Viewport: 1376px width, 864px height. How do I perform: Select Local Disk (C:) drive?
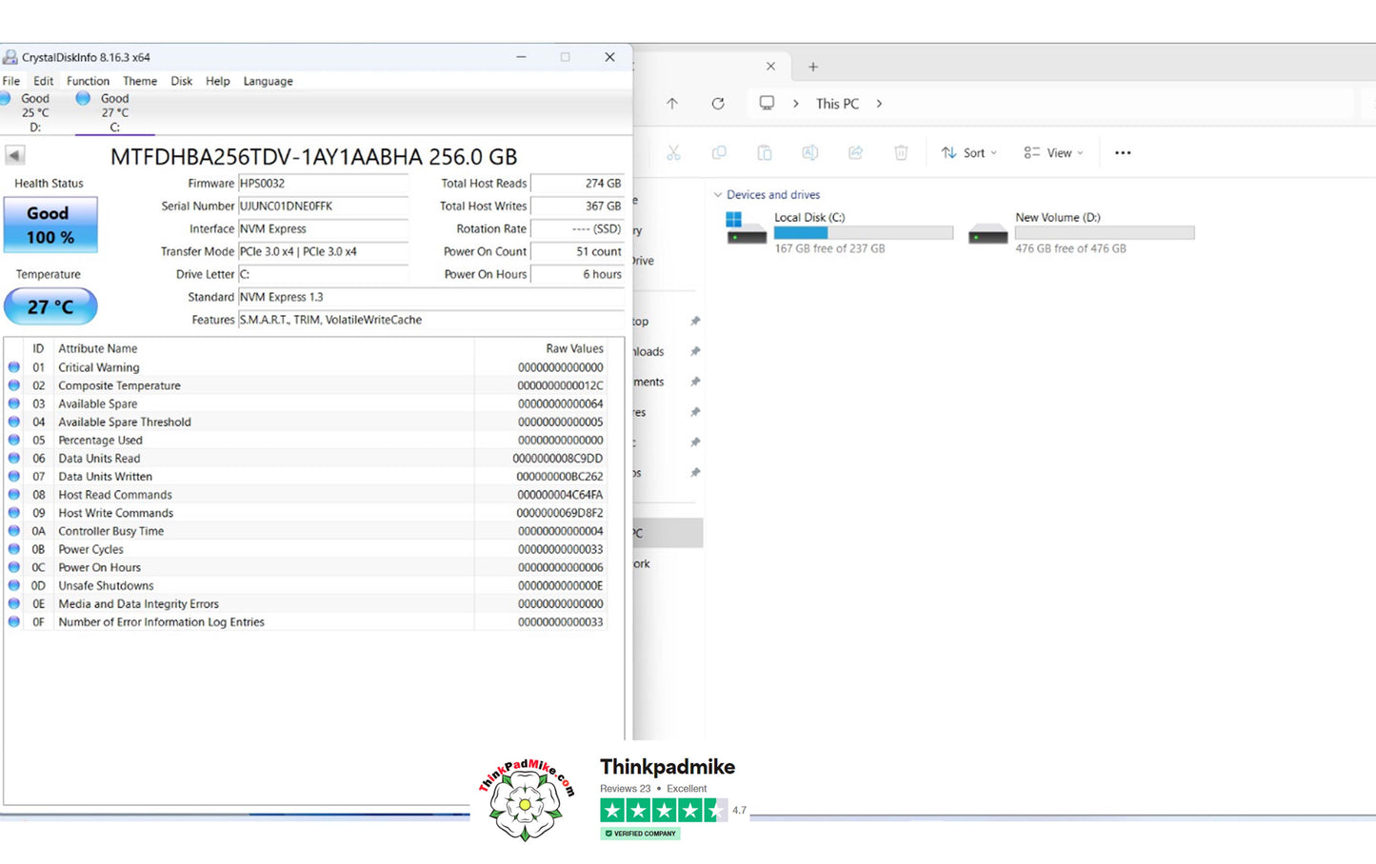pos(840,231)
